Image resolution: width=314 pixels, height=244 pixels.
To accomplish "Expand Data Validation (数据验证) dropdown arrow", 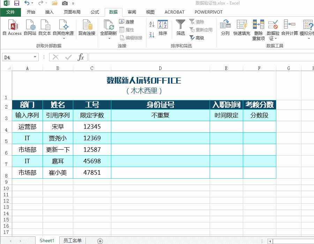I will 276,38.
